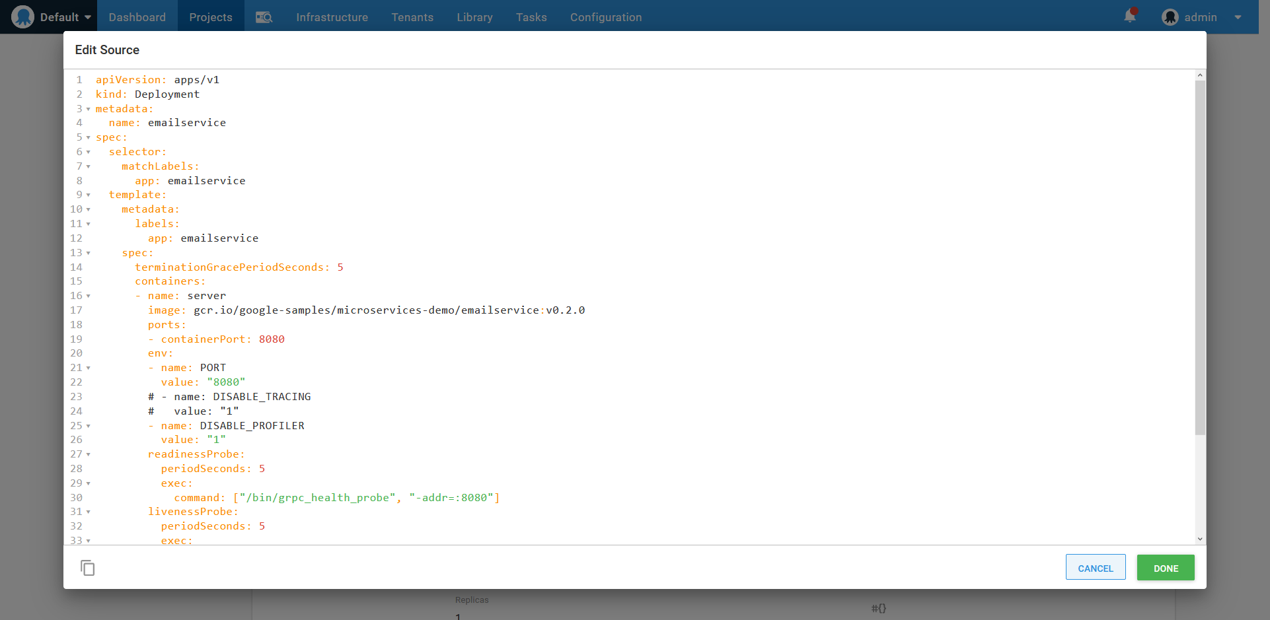The height and width of the screenshot is (620, 1270).
Task: Open the Infrastructure menu
Action: [332, 17]
